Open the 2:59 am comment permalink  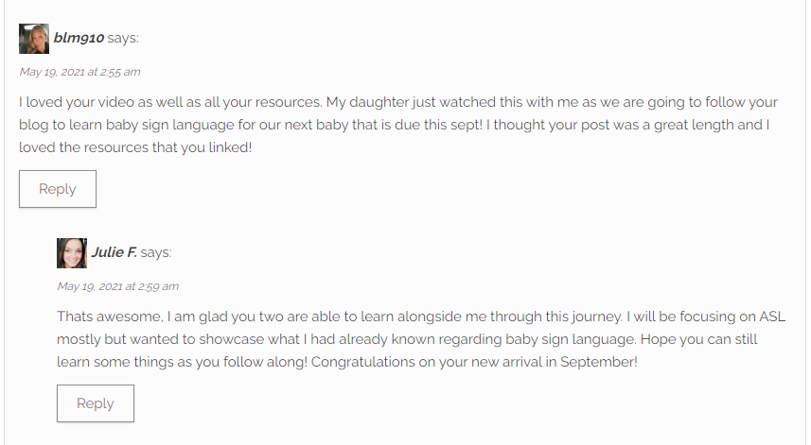(x=118, y=286)
